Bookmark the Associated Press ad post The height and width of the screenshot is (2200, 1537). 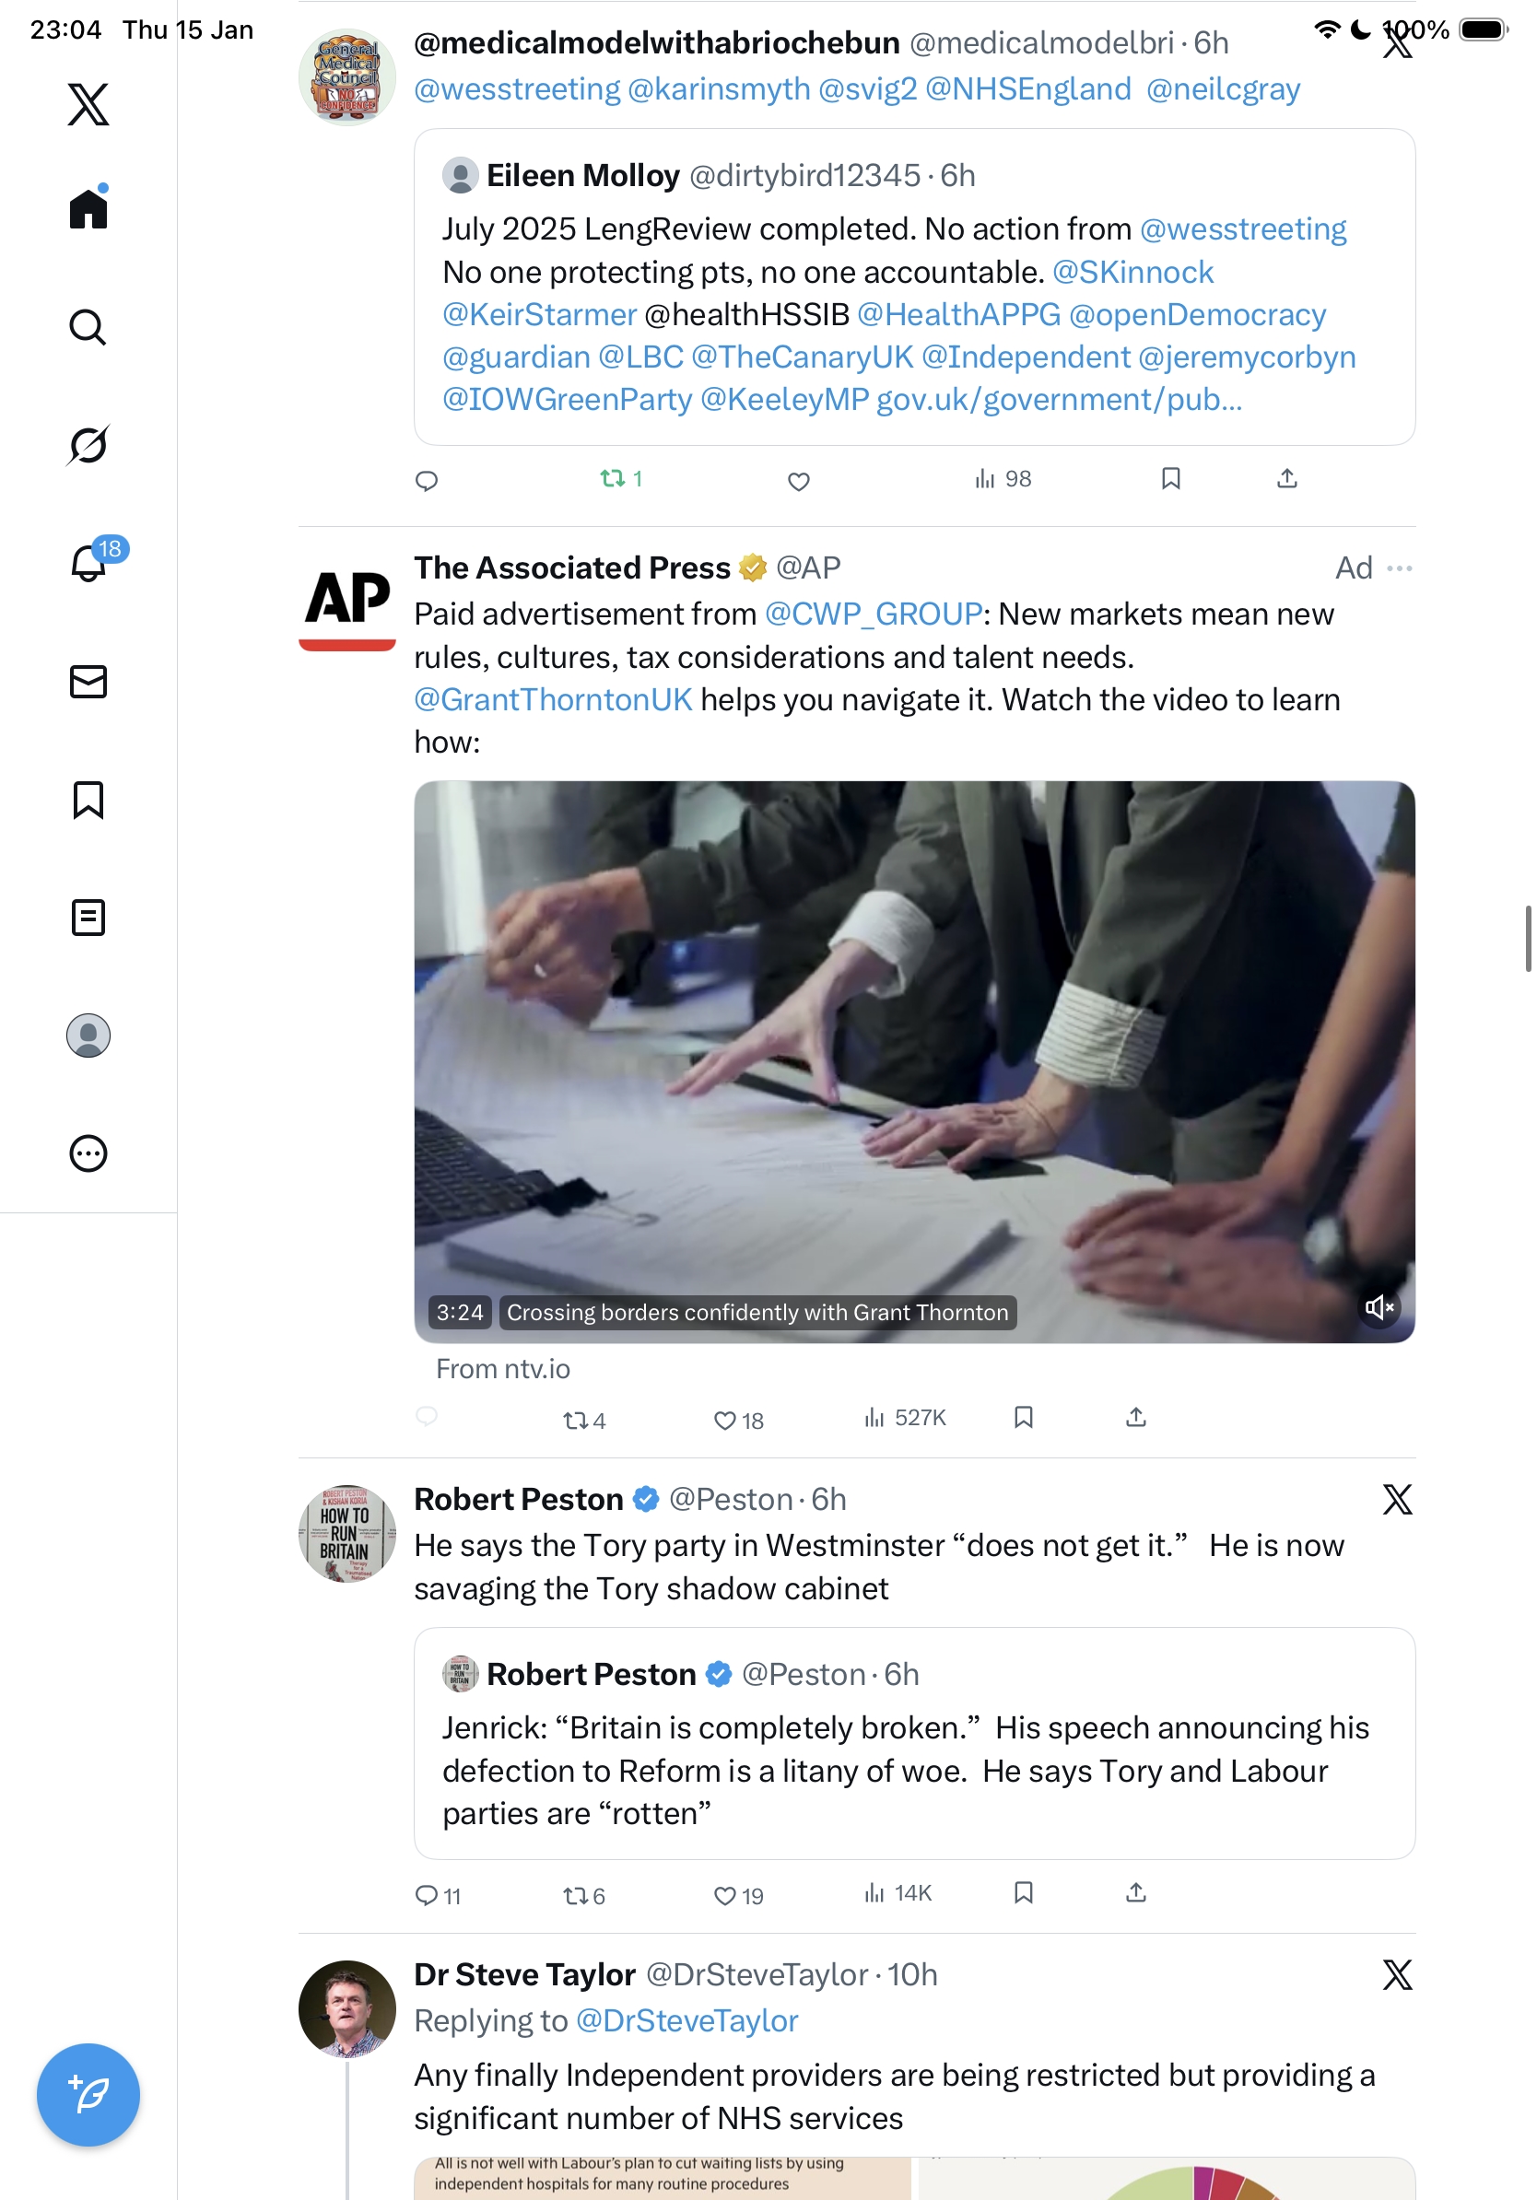[1024, 1416]
